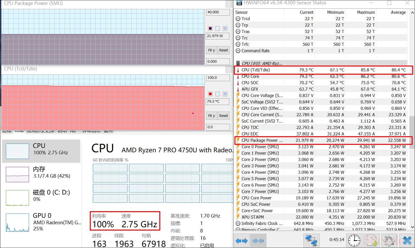Click the Maximum column header

pyautogui.click(x=361, y=12)
